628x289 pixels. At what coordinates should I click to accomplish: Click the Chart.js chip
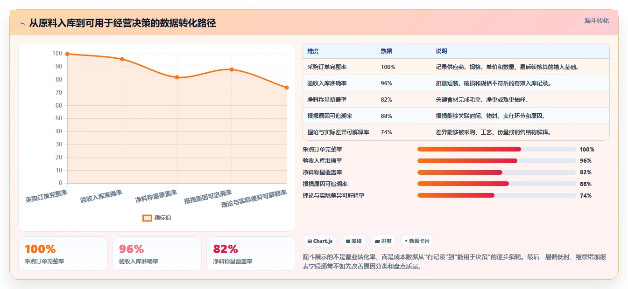pyautogui.click(x=320, y=241)
